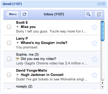Refresh the inbox with the reload icon
This screenshot has height=94, width=108.
point(24,14)
